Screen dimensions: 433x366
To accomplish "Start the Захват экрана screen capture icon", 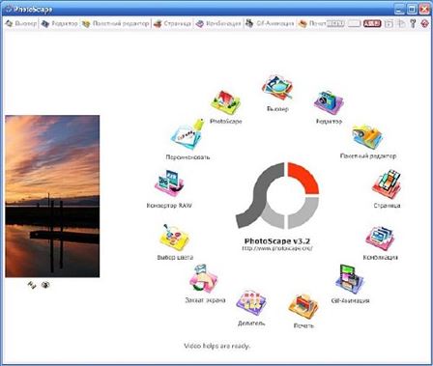I will pos(204,279).
